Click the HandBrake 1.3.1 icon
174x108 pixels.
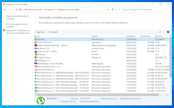pos(36,60)
